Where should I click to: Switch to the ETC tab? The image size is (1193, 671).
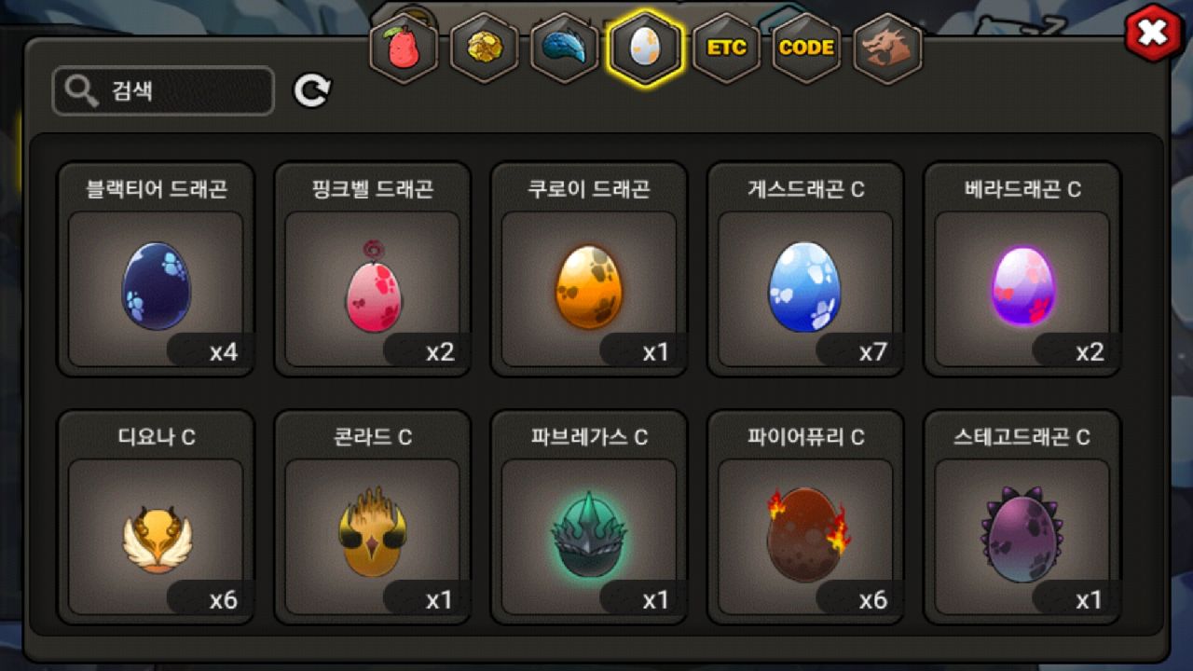click(x=726, y=48)
